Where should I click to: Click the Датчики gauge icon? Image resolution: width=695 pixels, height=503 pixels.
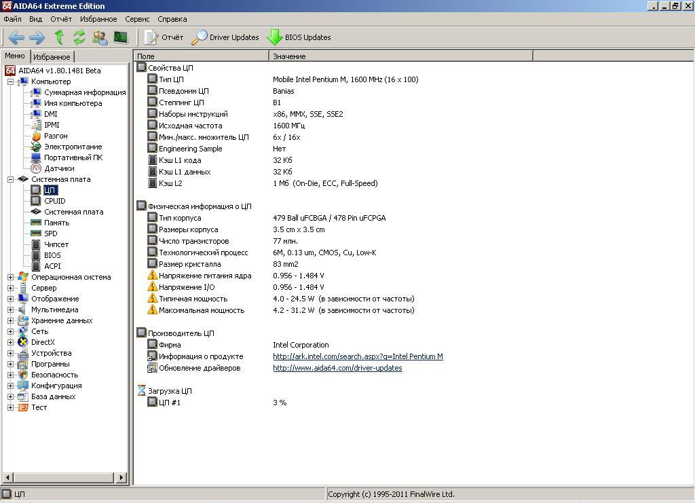36,168
